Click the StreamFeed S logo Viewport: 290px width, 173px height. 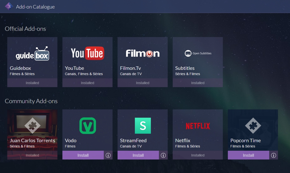[x=143, y=126]
